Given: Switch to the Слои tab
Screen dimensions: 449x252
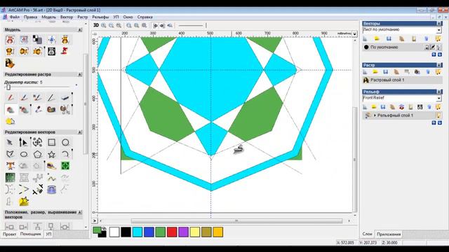Looking at the screenshot, I should tap(367, 234).
